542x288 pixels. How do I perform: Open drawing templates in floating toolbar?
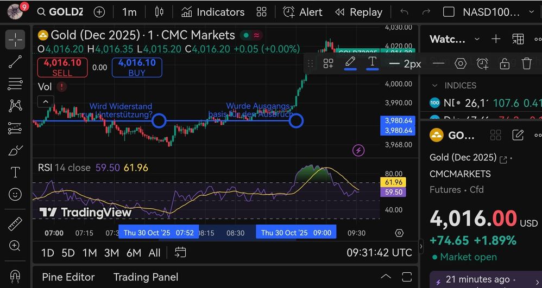pyautogui.click(x=328, y=63)
